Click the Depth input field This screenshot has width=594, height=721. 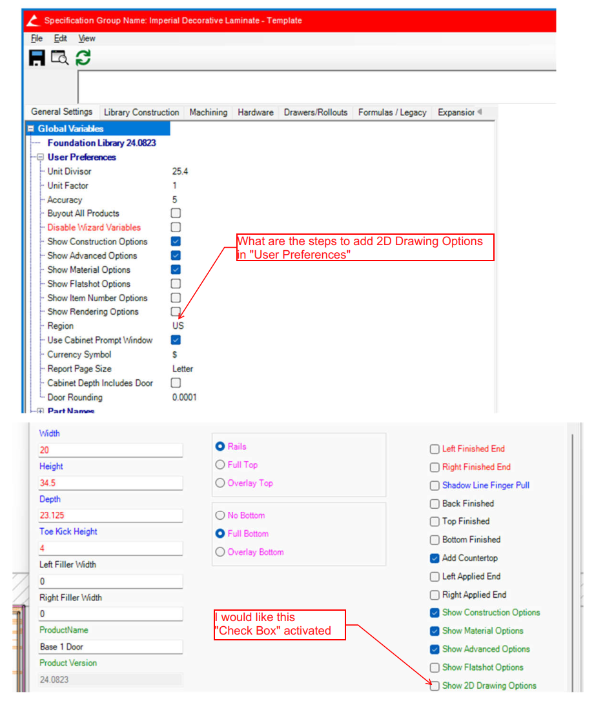(x=110, y=515)
